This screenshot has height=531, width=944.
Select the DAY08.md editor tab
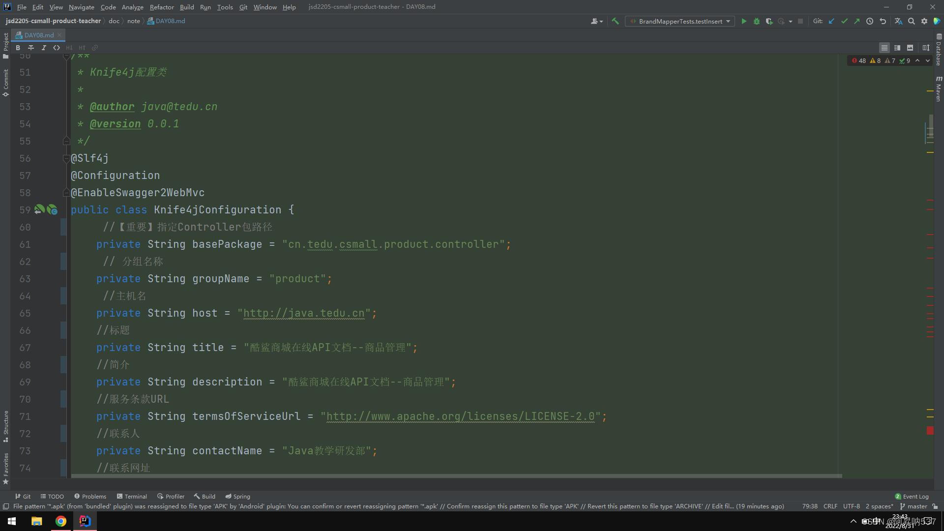click(38, 35)
